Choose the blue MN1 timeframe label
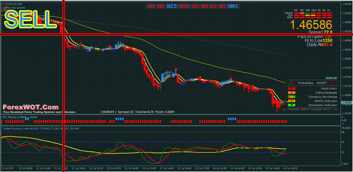Viewport: 353px width, 172px height. [233, 6]
